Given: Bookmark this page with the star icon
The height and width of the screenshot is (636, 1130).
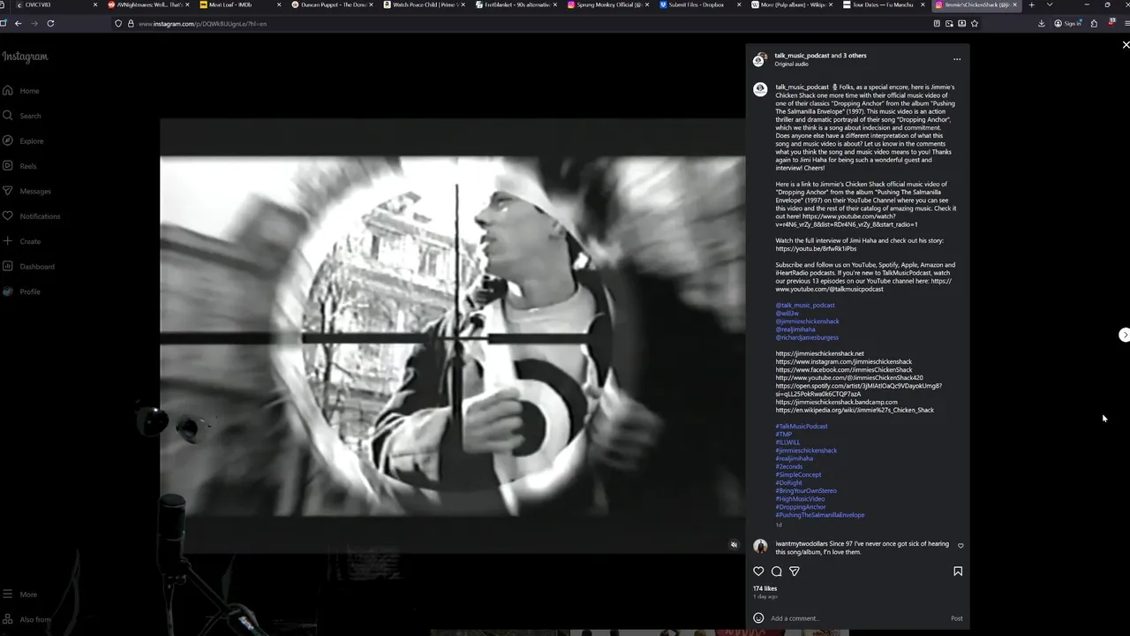Looking at the screenshot, I should pyautogui.click(x=975, y=23).
